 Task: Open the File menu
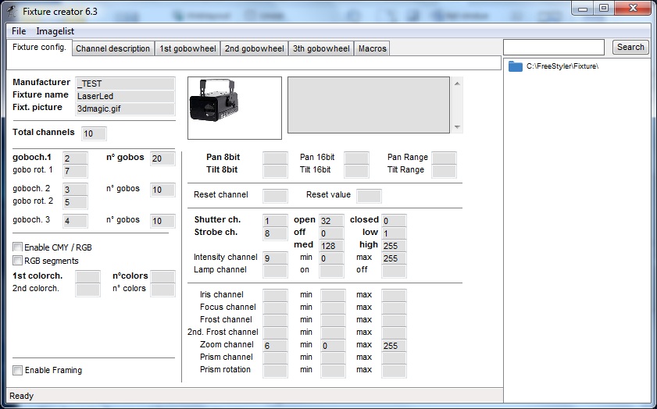tap(19, 31)
